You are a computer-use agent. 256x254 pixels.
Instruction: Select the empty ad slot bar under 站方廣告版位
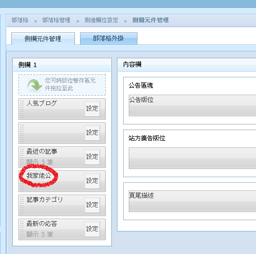tap(192, 158)
